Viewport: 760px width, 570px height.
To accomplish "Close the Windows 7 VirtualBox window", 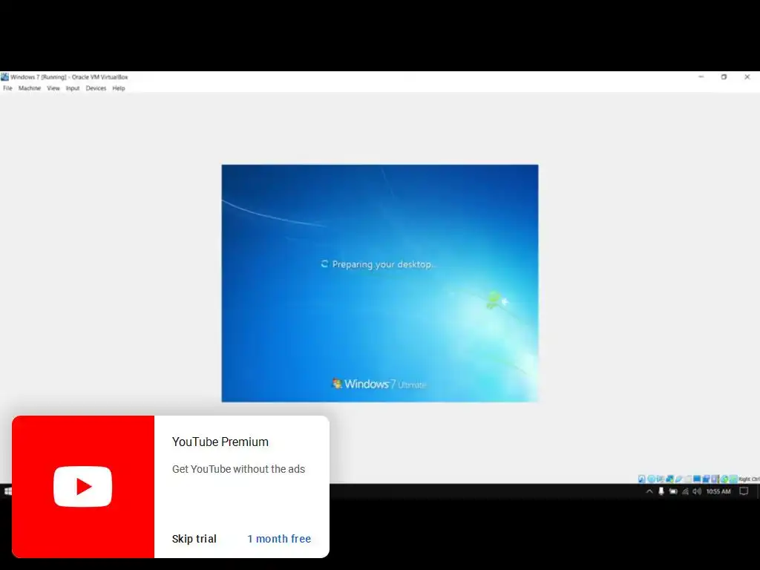I will click(747, 76).
